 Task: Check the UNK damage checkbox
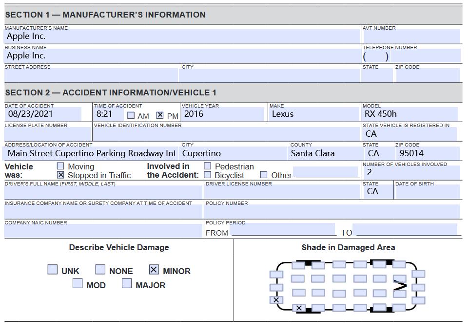(x=53, y=270)
